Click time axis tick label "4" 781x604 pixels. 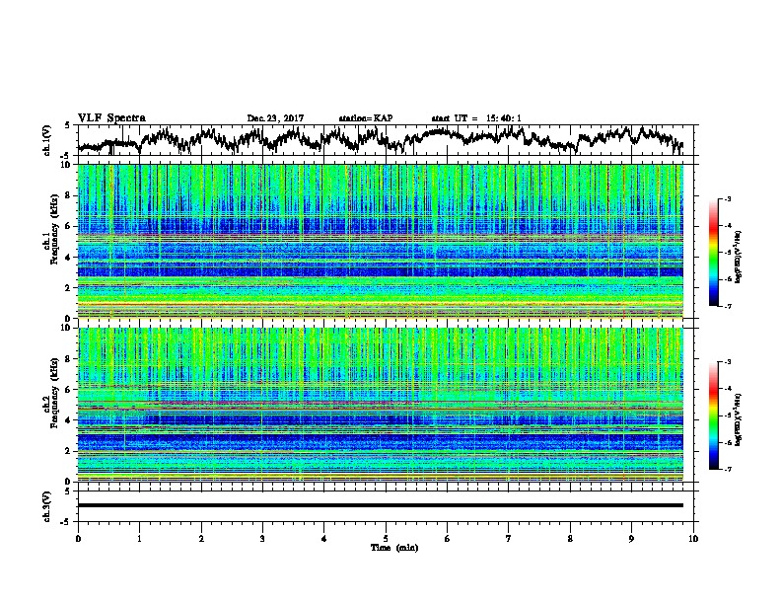coord(324,539)
